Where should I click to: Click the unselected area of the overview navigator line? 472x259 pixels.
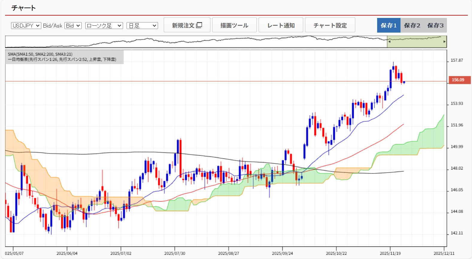click(x=195, y=42)
